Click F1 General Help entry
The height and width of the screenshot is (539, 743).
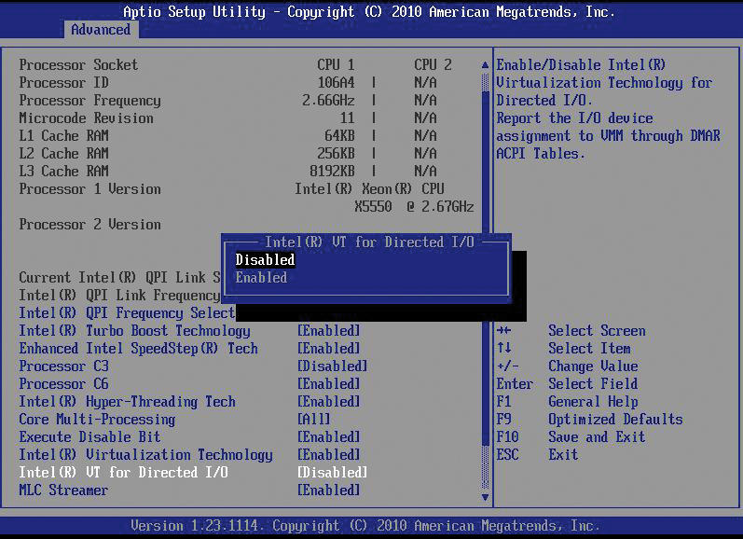click(567, 402)
